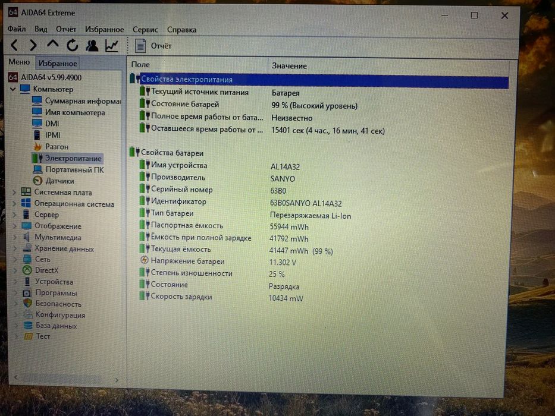The image size is (555, 416).
Task: Expand the Операционная система node
Action: click(x=14, y=204)
